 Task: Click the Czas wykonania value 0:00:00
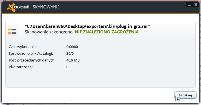(x=72, y=47)
